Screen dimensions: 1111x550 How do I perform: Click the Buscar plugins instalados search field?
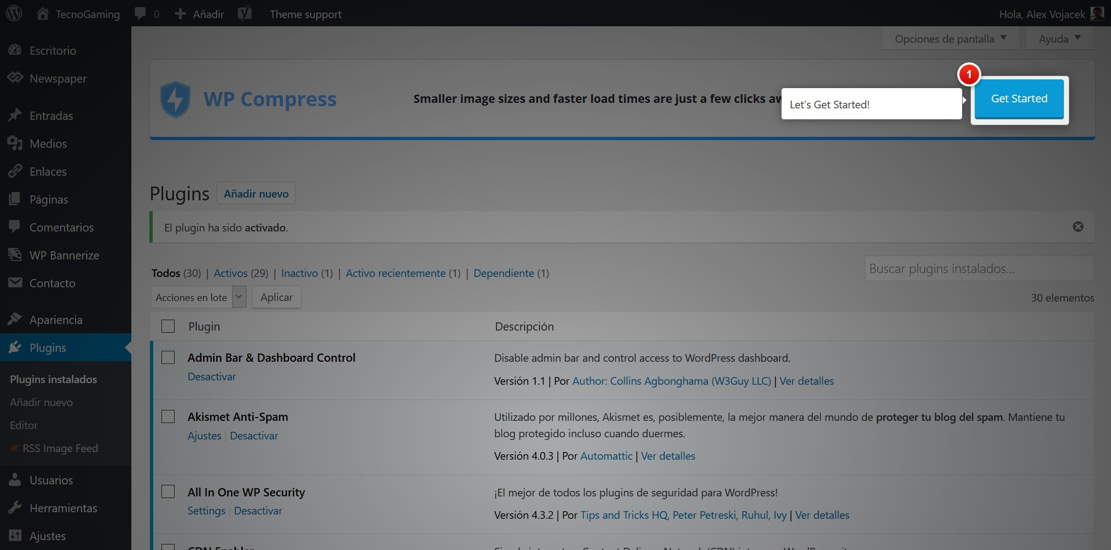(979, 268)
